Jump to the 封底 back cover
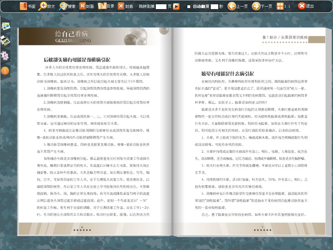The image size is (333, 250). [125, 6]
